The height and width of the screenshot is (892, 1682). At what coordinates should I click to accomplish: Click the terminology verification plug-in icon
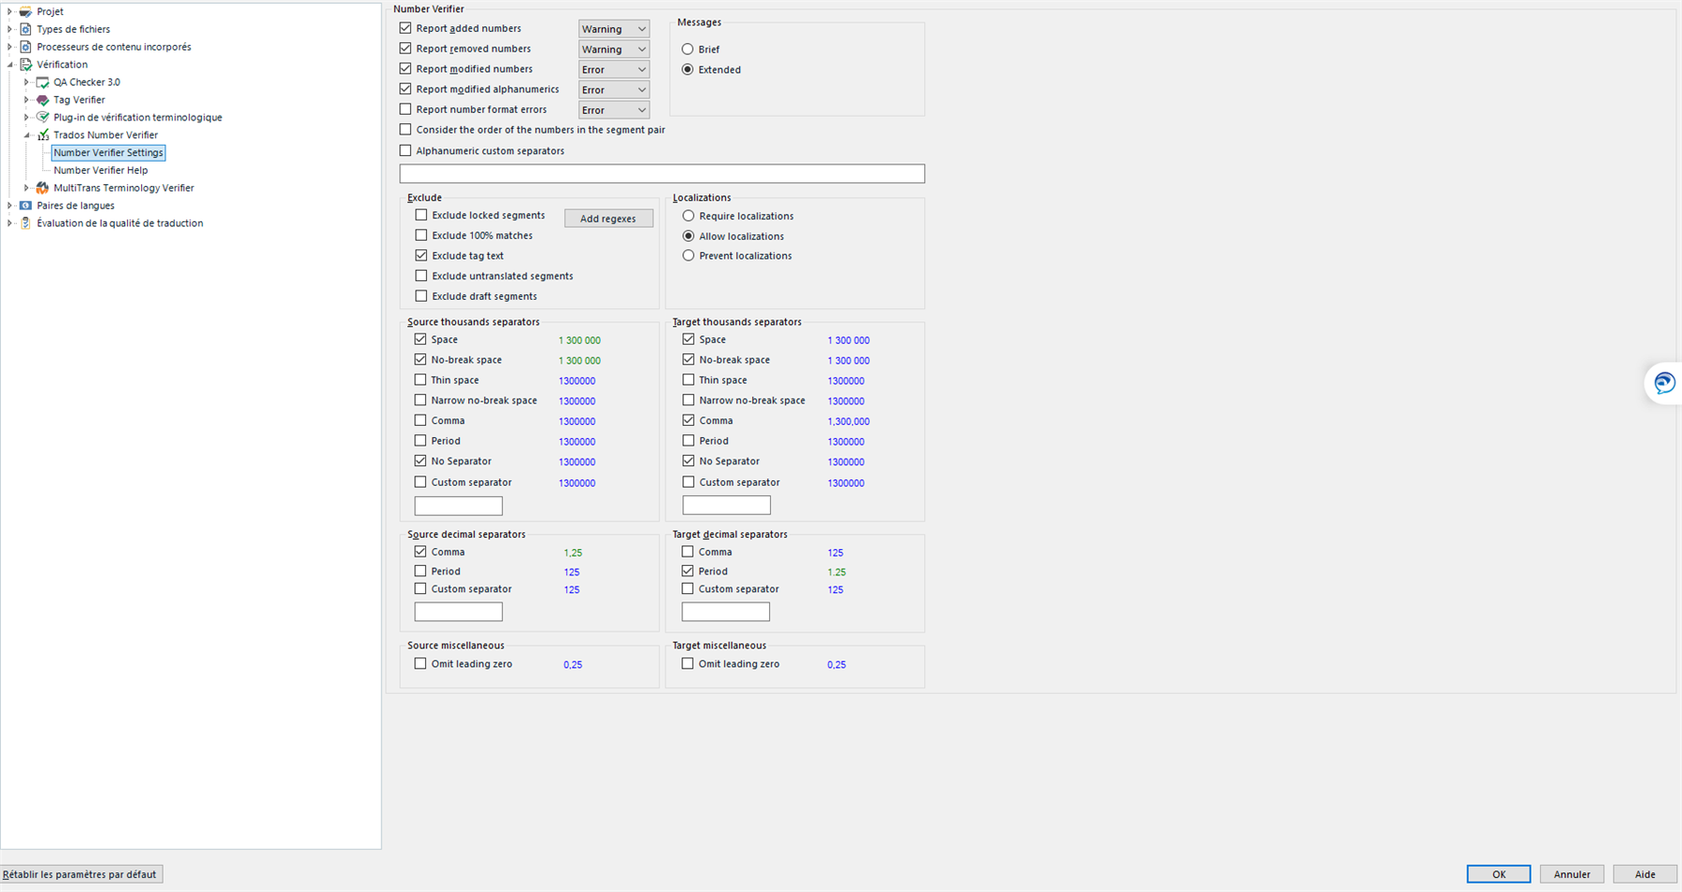(x=42, y=118)
